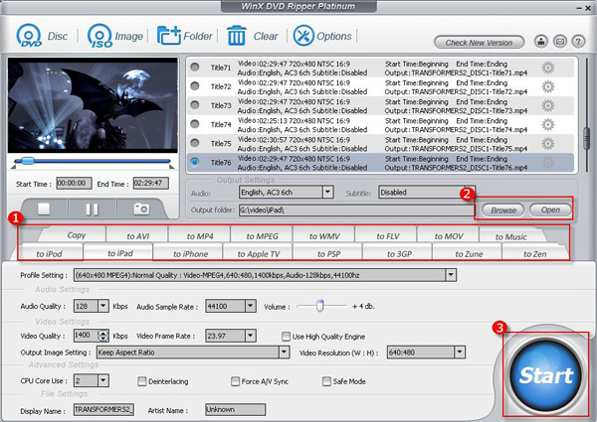The image size is (597, 422).
Task: Click the Check New Version button
Action: point(479,42)
